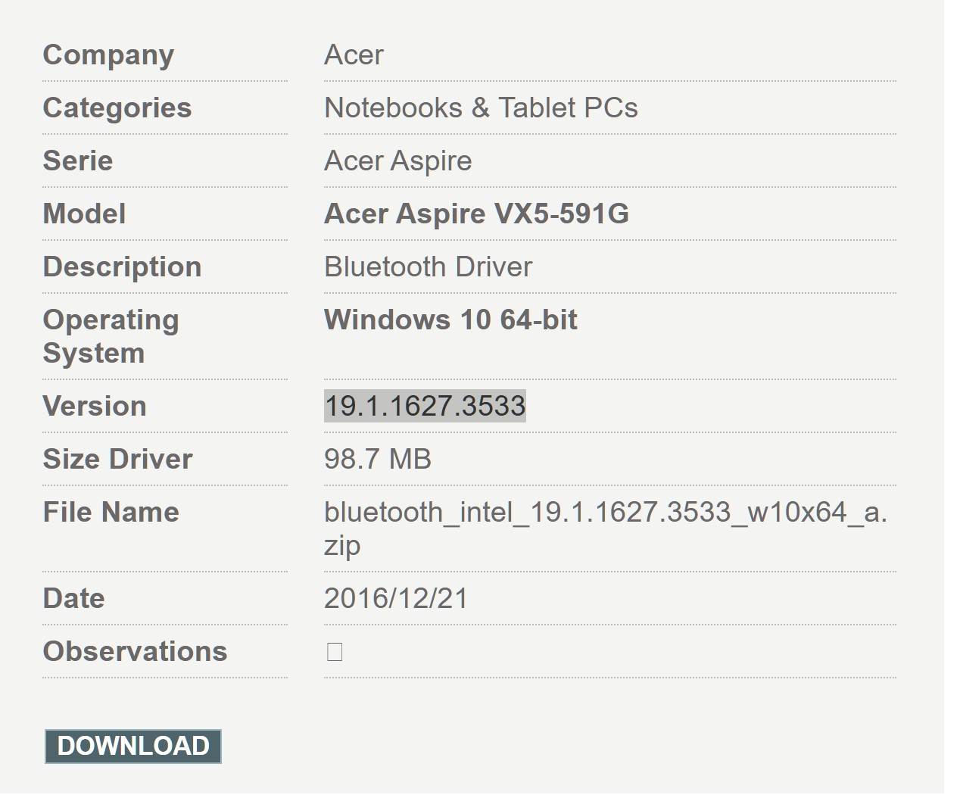Click the Acer Aspire VX5-591G model text
Image resolution: width=960 pixels, height=795 pixels.
point(476,214)
